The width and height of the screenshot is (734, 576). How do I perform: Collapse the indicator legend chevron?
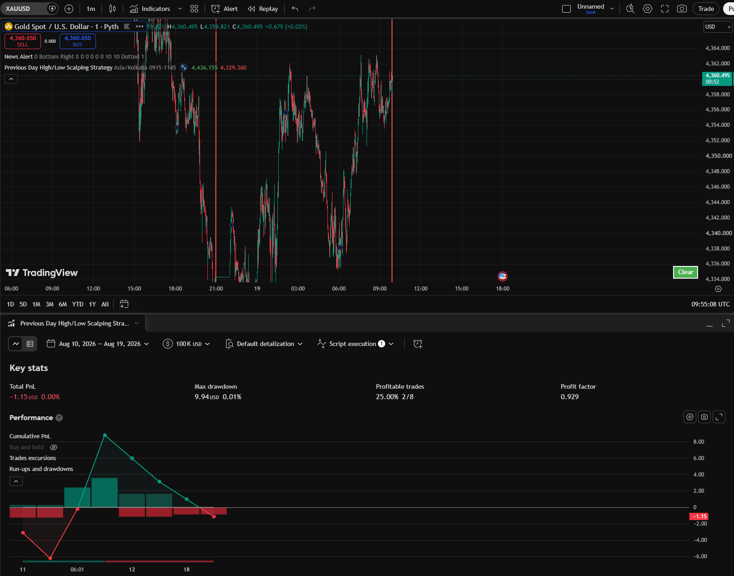click(x=11, y=79)
